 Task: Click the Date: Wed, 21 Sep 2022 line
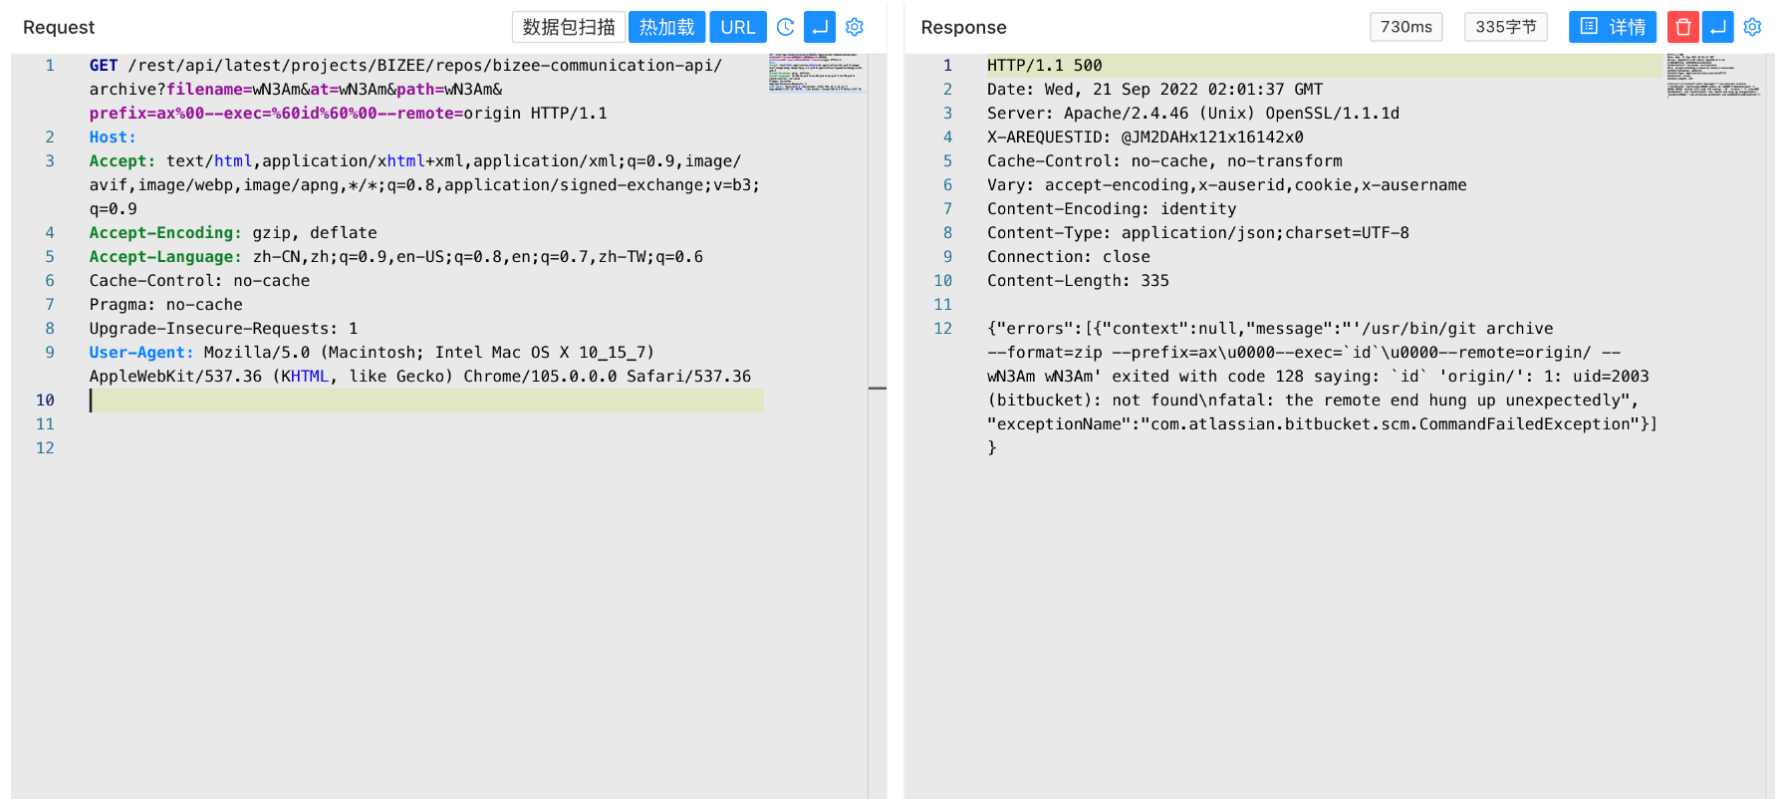click(1154, 90)
